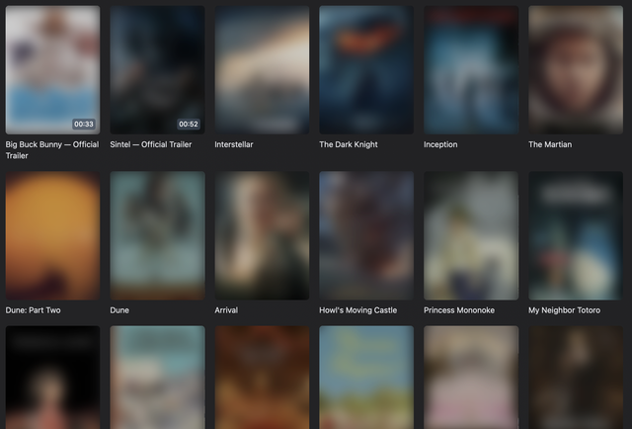
Task: Click the 'My Neighbor Totoro' title
Action: point(564,310)
